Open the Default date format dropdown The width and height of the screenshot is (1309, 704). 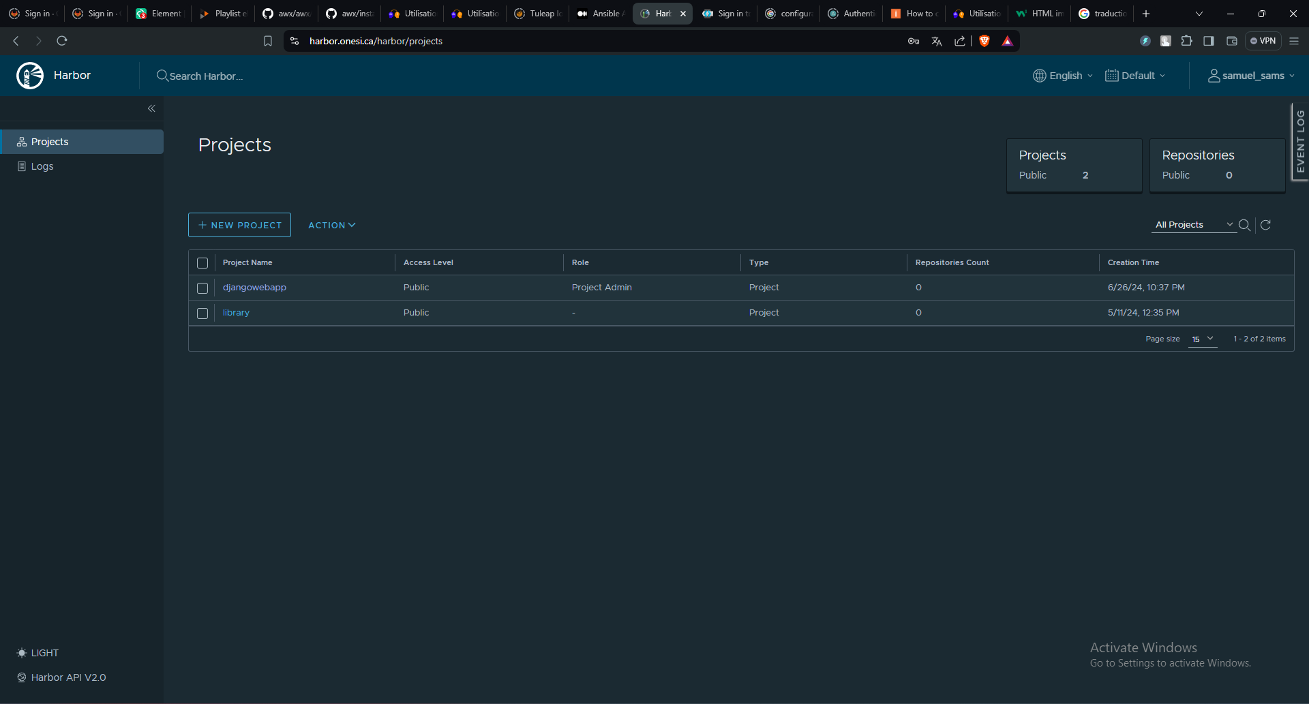pyautogui.click(x=1135, y=76)
